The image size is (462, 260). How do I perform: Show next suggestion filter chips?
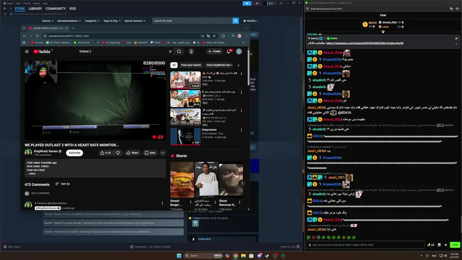[x=239, y=65]
